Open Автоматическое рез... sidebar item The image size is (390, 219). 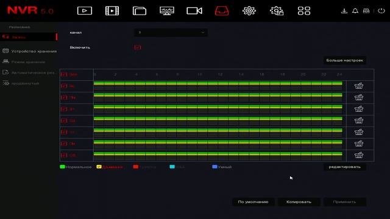pos(29,72)
